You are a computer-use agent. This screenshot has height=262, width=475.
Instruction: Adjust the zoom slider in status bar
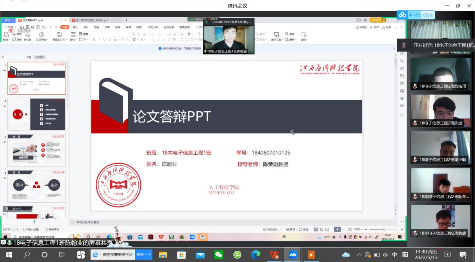click(384, 229)
